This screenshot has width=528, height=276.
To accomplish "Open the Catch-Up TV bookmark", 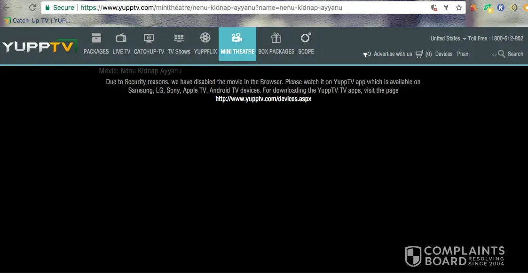I will (x=37, y=21).
